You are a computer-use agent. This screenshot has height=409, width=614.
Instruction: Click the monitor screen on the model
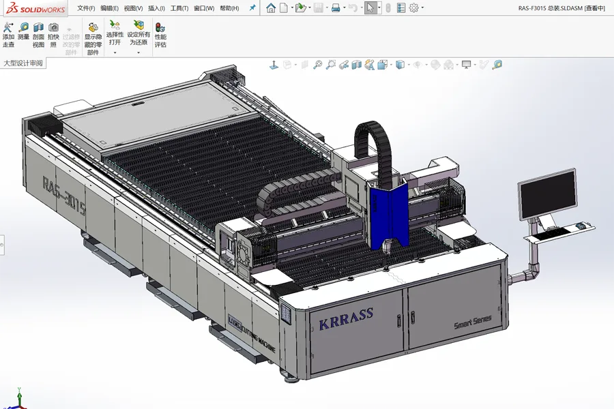tap(549, 196)
